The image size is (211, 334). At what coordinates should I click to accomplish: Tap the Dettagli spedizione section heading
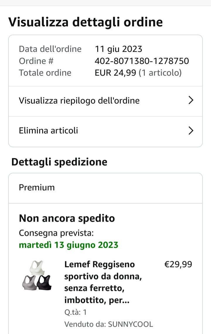pyautogui.click(x=59, y=162)
